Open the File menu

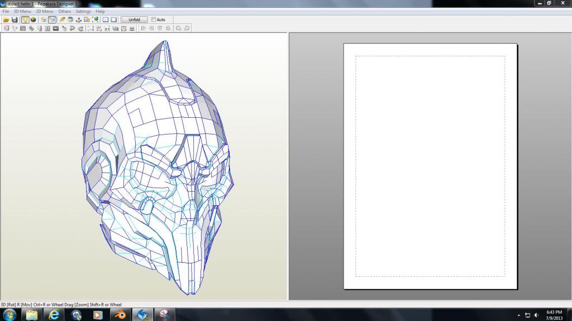pos(6,11)
